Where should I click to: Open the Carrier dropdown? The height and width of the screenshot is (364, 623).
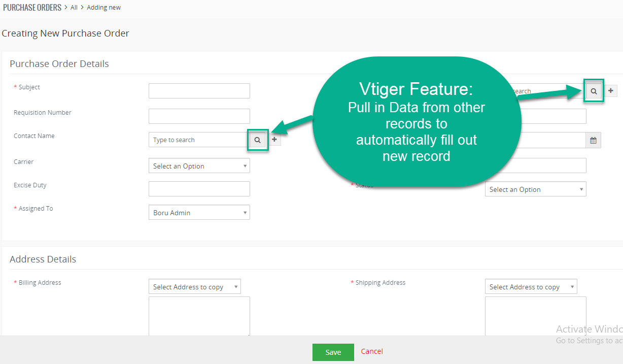(199, 166)
